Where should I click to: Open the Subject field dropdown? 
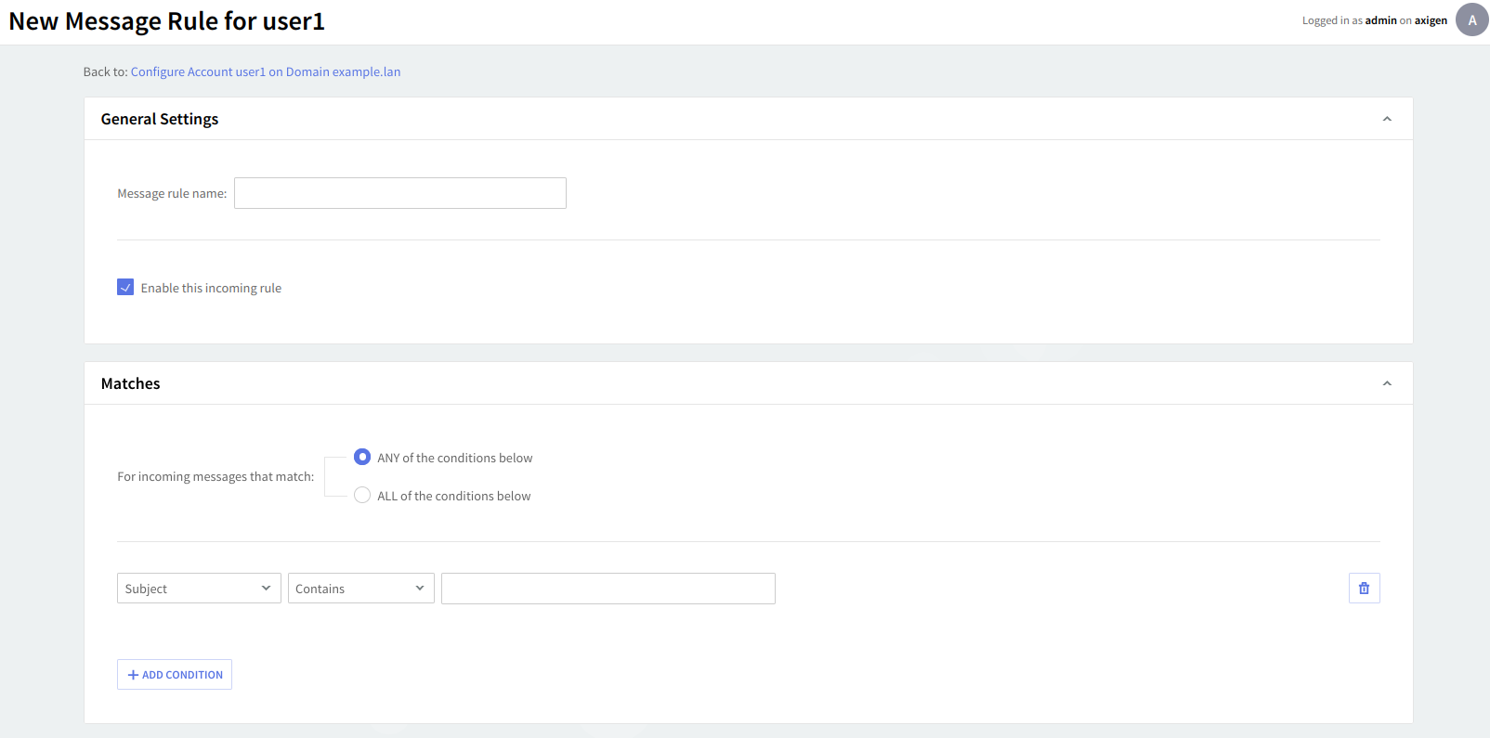click(x=199, y=589)
